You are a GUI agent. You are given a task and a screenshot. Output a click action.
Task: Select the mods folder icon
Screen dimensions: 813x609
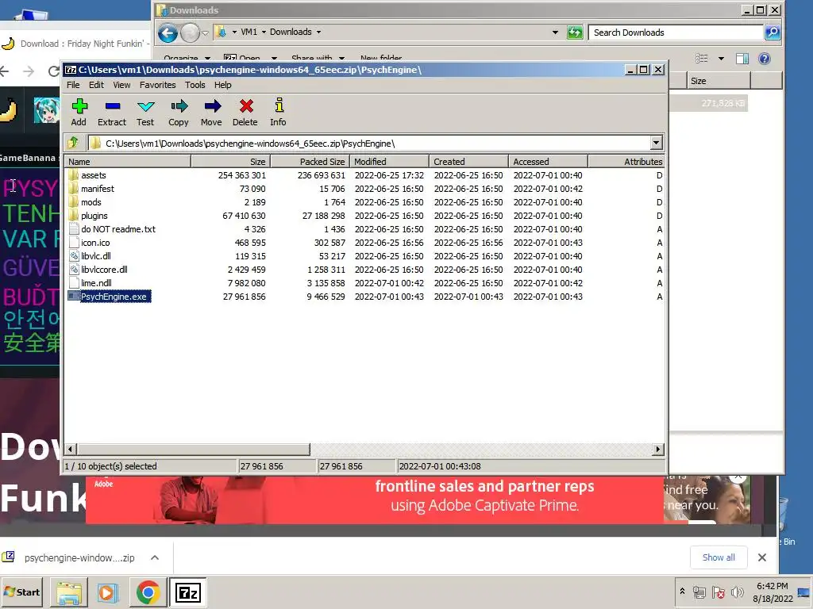74,202
